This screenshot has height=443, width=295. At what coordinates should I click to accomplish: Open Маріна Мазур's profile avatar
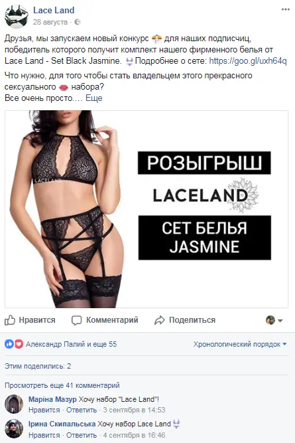[x=14, y=404]
